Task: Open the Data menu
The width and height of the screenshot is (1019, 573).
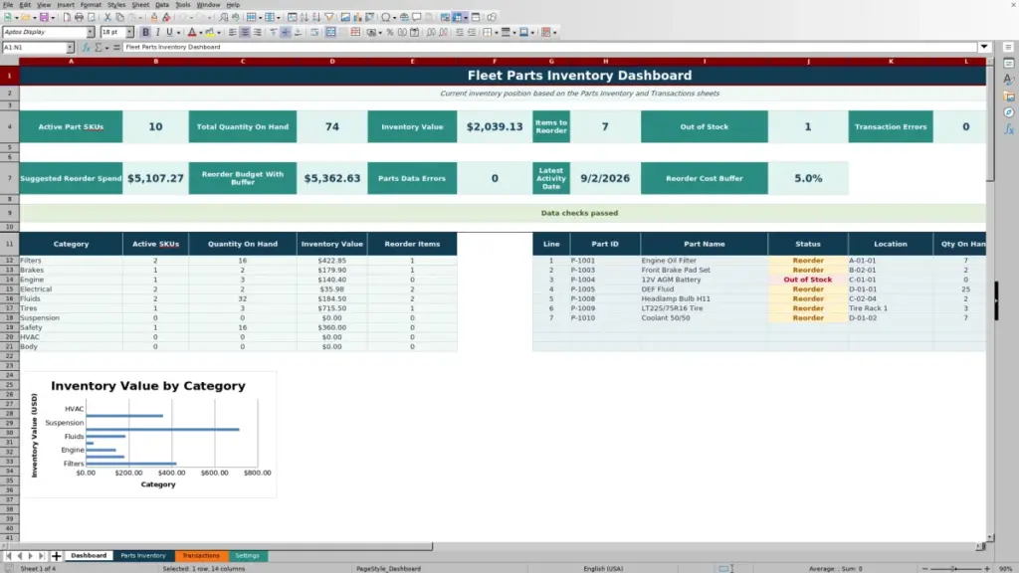Action: 162,5
